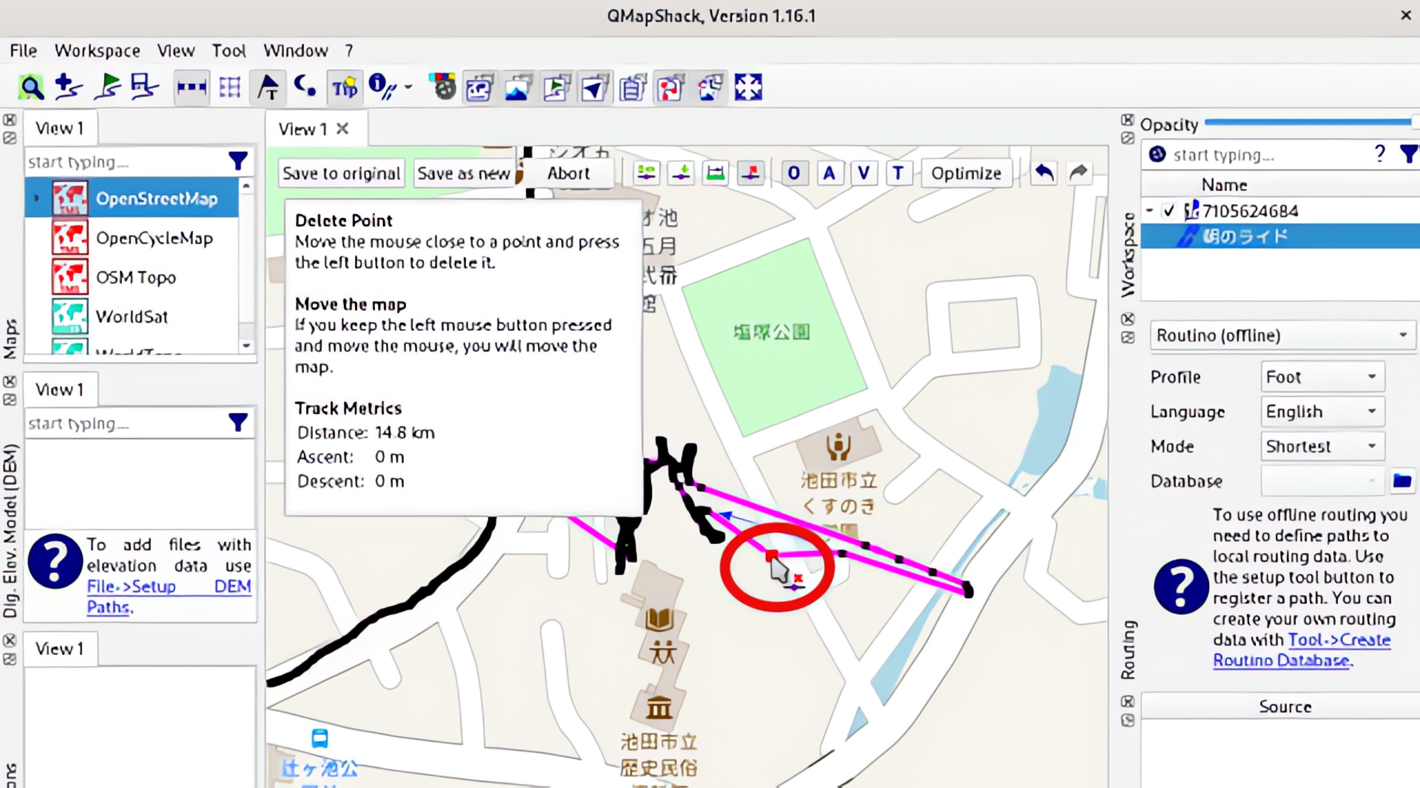Image resolution: width=1420 pixels, height=788 pixels.
Task: Close the main View 1 map tab
Action: [343, 129]
